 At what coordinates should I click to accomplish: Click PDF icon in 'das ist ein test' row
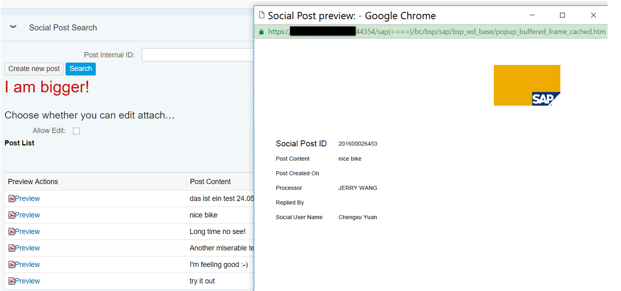(x=11, y=199)
